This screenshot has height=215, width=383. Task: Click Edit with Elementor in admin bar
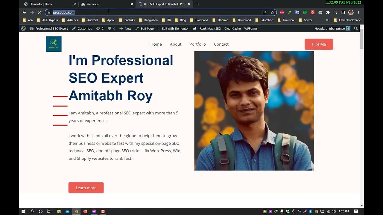173,28
